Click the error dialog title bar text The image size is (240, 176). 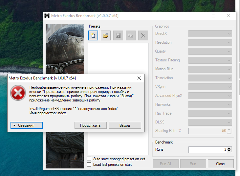point(42,78)
